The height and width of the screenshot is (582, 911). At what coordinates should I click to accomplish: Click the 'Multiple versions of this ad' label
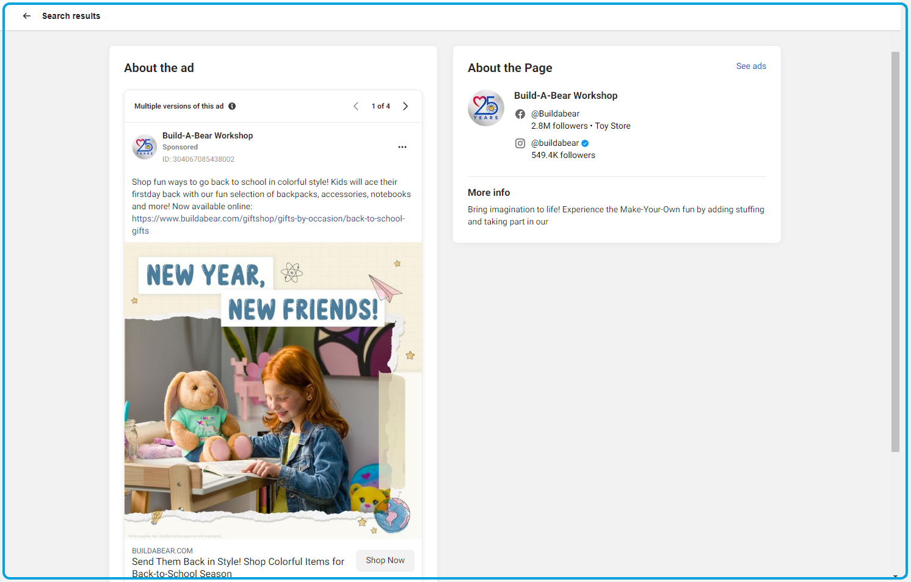[179, 106]
